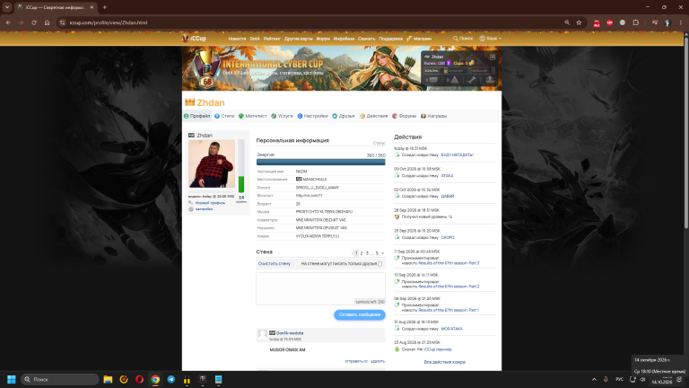Switch to the Награды tab

click(x=433, y=116)
